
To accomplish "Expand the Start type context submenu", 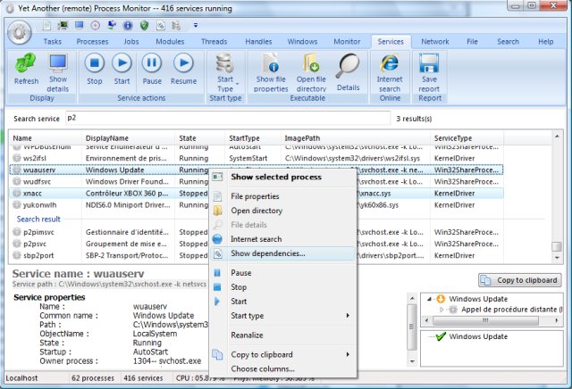I will [288, 316].
